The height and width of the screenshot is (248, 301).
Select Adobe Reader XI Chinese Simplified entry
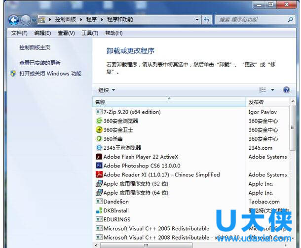click(x=162, y=175)
